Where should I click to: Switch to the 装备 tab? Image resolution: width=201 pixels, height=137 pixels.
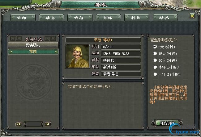point(51,18)
